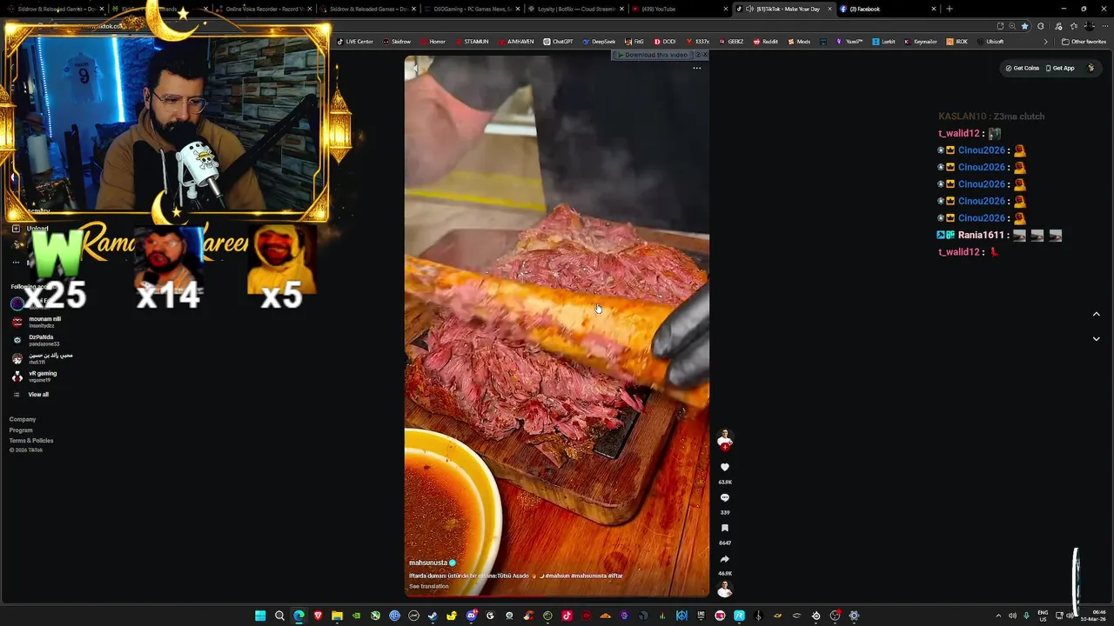Open the Ubisoft bookmark
Viewport: 1114px width, 626px height.
[x=990, y=42]
